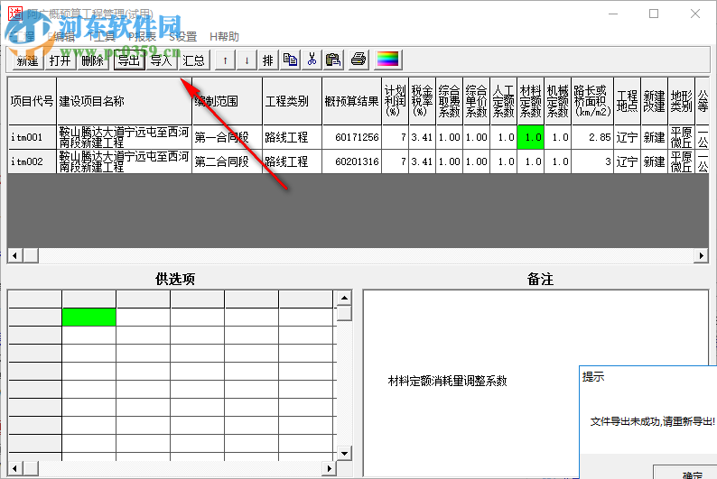Click main grid scroll left arrow
The height and width of the screenshot is (479, 717).
click(15, 255)
